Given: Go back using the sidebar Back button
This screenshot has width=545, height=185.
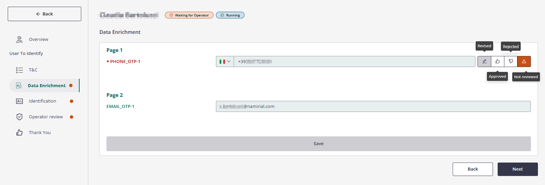Looking at the screenshot, I should click(x=44, y=14).
